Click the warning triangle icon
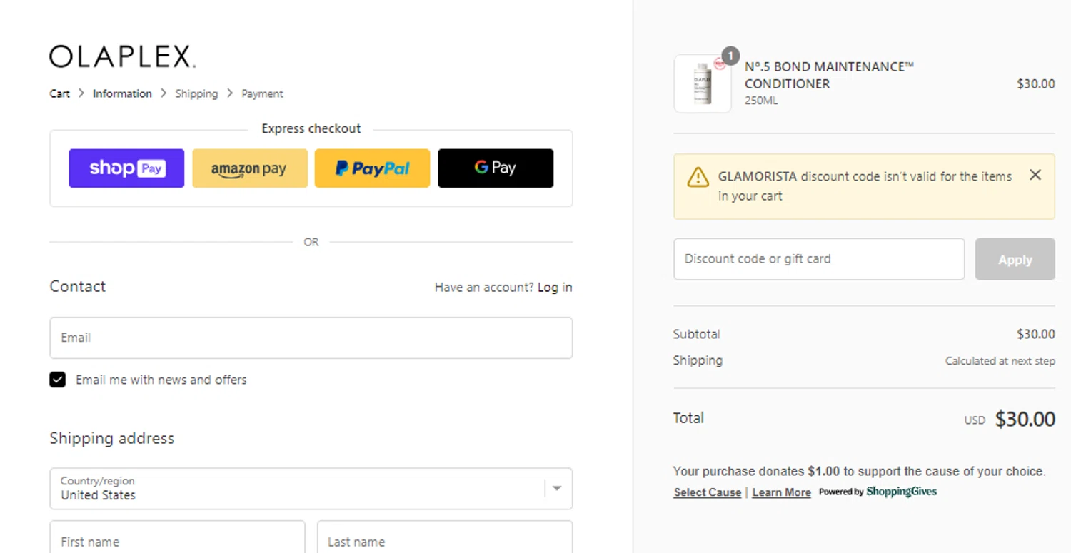This screenshot has width=1071, height=553. [698, 177]
